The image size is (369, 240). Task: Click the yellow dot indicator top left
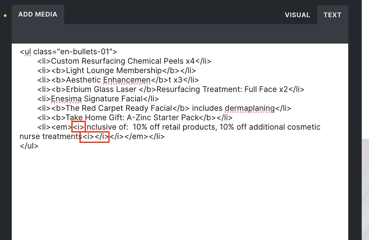(5, 16)
